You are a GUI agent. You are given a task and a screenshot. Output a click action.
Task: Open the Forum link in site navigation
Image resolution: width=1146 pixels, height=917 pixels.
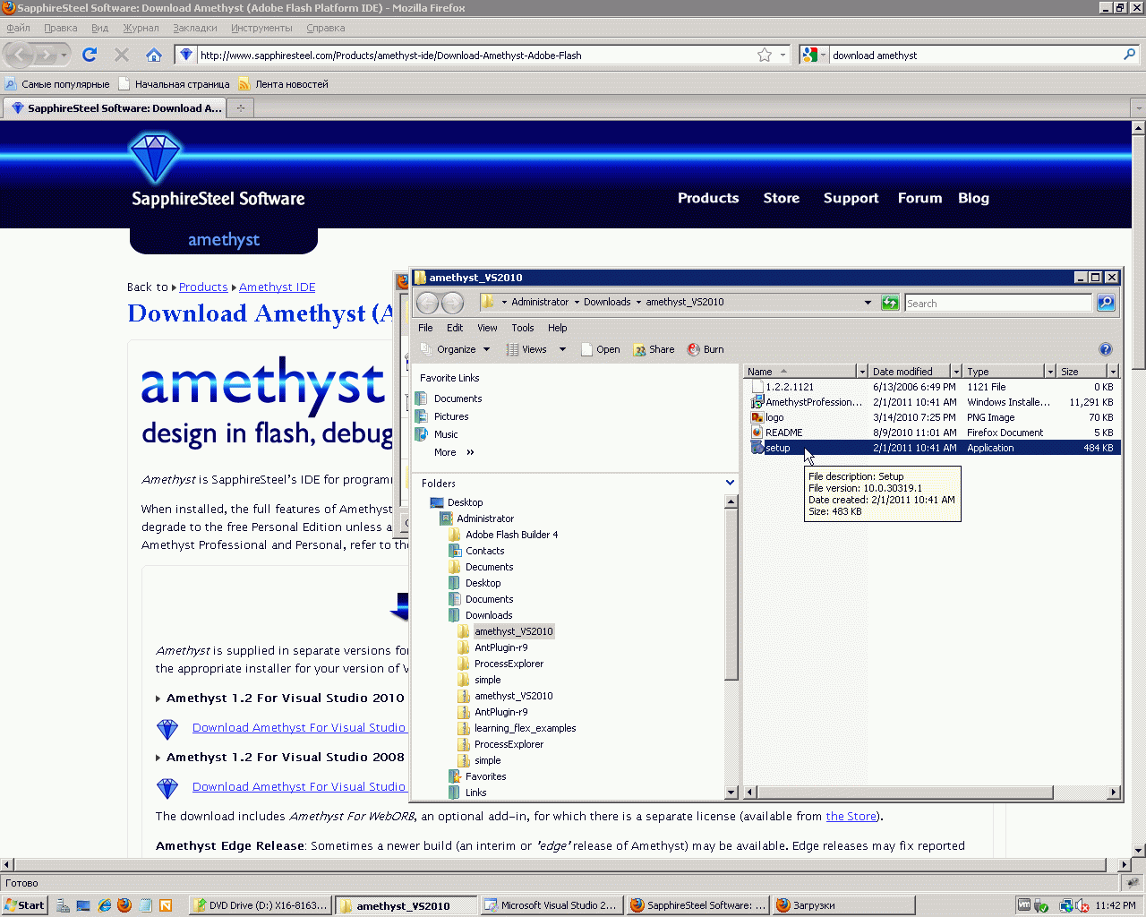[919, 198]
